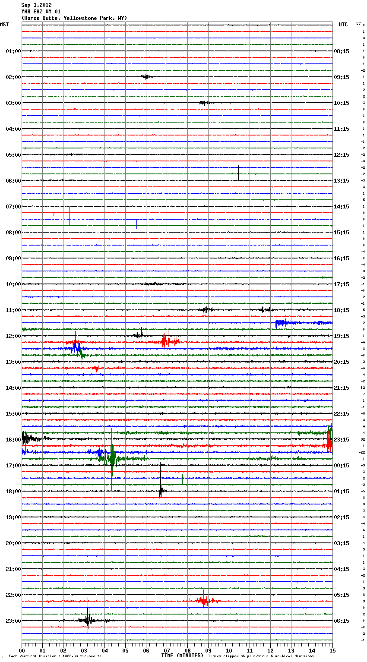Click the TIME (MINUTES) axis label
Image resolution: width=367 pixels, height=662 pixels.
click(182, 656)
